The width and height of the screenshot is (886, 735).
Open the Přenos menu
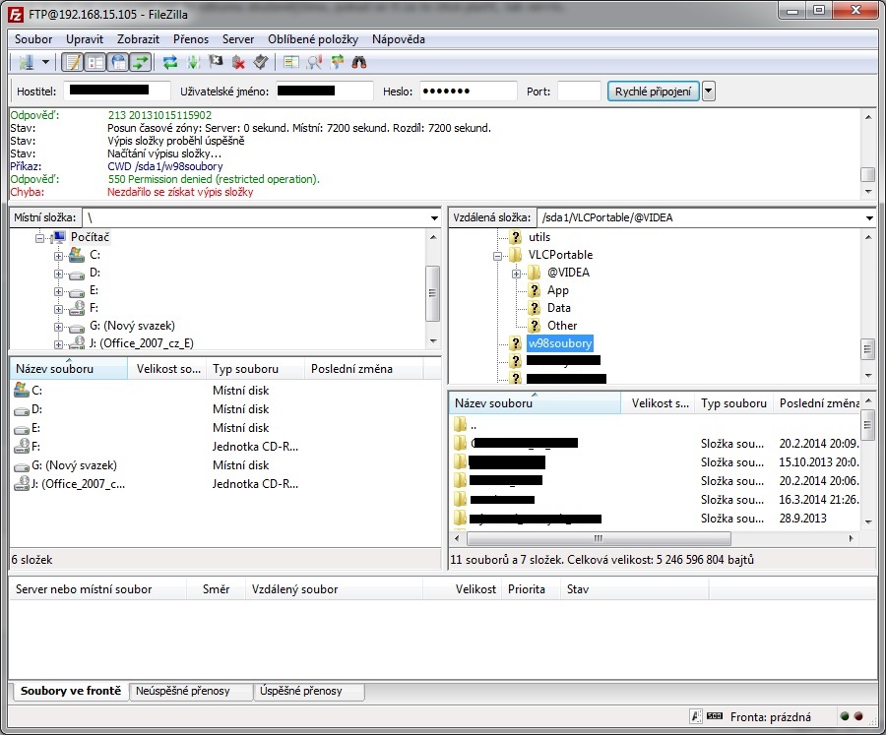pos(191,39)
